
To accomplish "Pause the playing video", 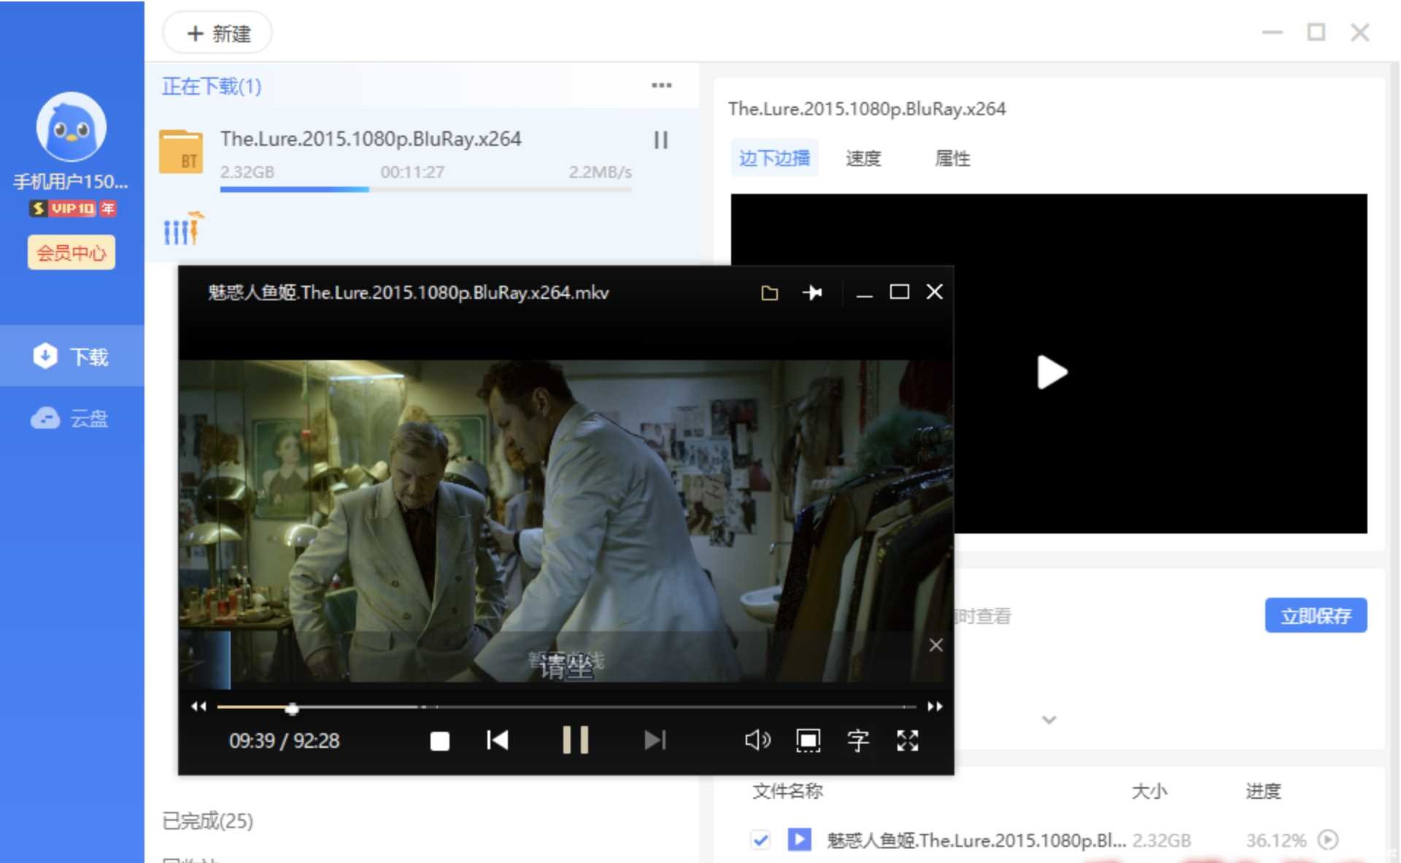I will tap(575, 740).
